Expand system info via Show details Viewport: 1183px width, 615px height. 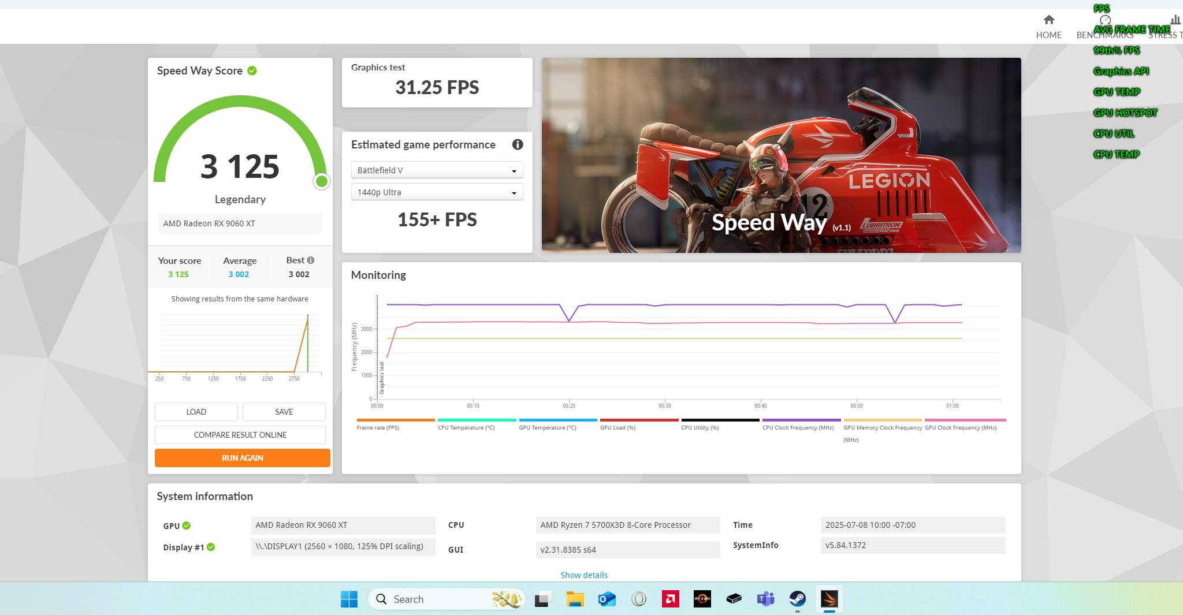(583, 575)
